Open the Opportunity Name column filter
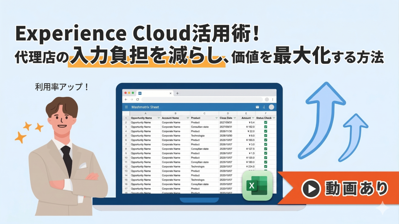This screenshot has height=224, width=399. 159,118
